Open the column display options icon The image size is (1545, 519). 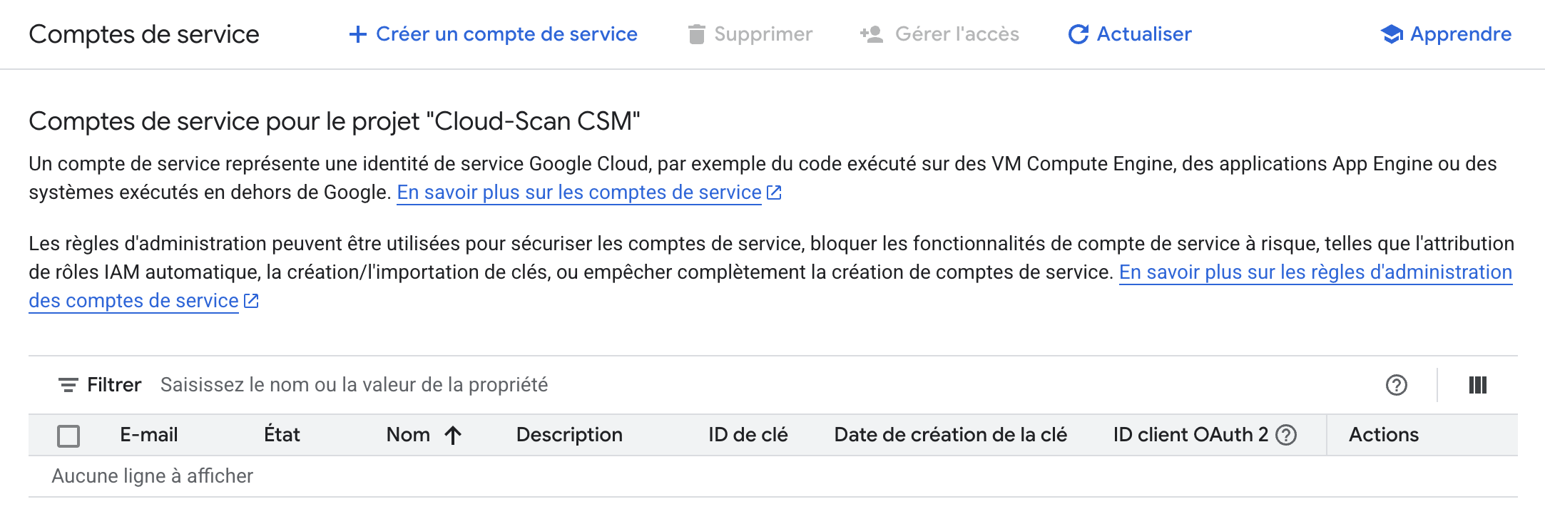[x=1477, y=385]
